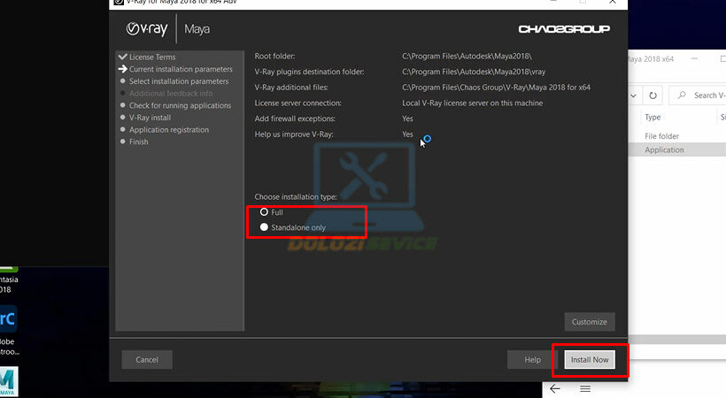Click the Install Now button

(590, 360)
